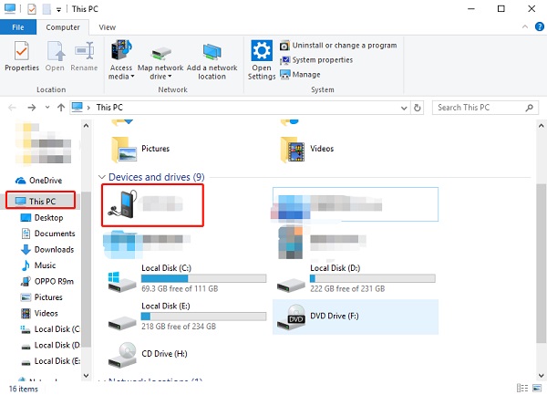
Task: Click the blue Help question mark icon
Action: tap(540, 26)
